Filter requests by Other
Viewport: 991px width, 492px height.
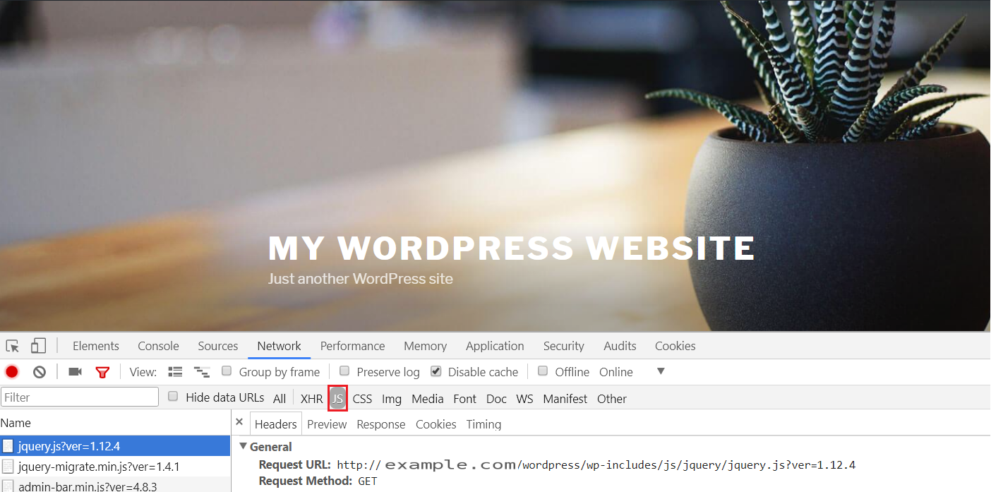tap(612, 399)
